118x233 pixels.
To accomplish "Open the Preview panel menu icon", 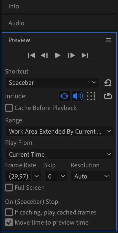I will pyautogui.click(x=108, y=40).
